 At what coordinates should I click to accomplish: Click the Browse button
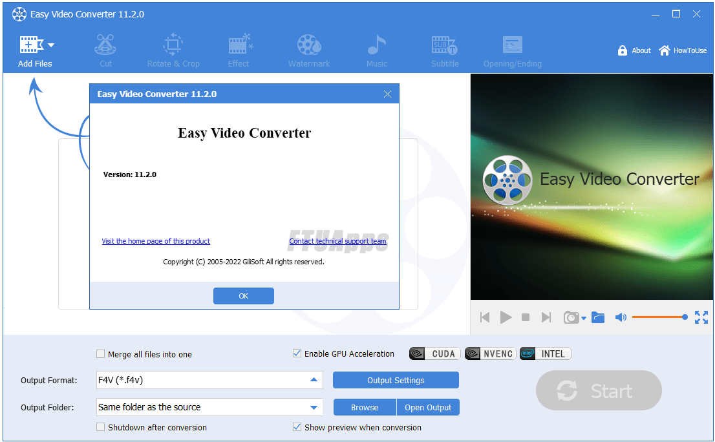tap(365, 407)
